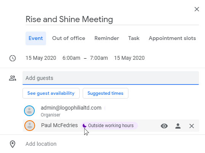Image resolution: width=205 pixels, height=153 pixels.
Task: Click See guest availability button
Action: coord(51,93)
